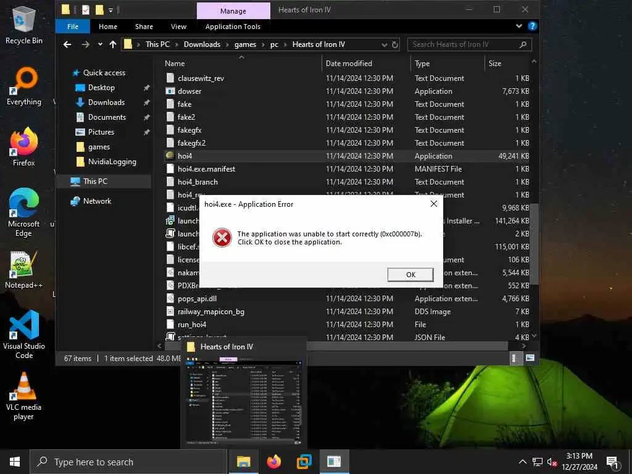This screenshot has height=474, width=632.
Task: Click the hoi4 error window taskbar icon
Action: click(334, 462)
